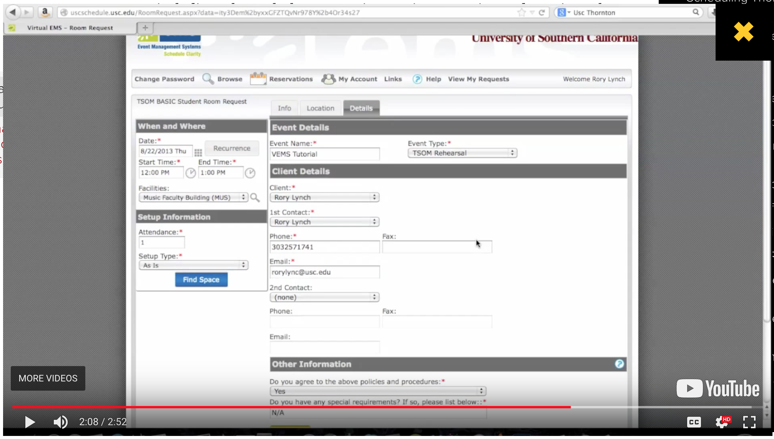Viewport: 774px width, 439px height.
Task: Bookmark page with star icon
Action: click(x=521, y=12)
